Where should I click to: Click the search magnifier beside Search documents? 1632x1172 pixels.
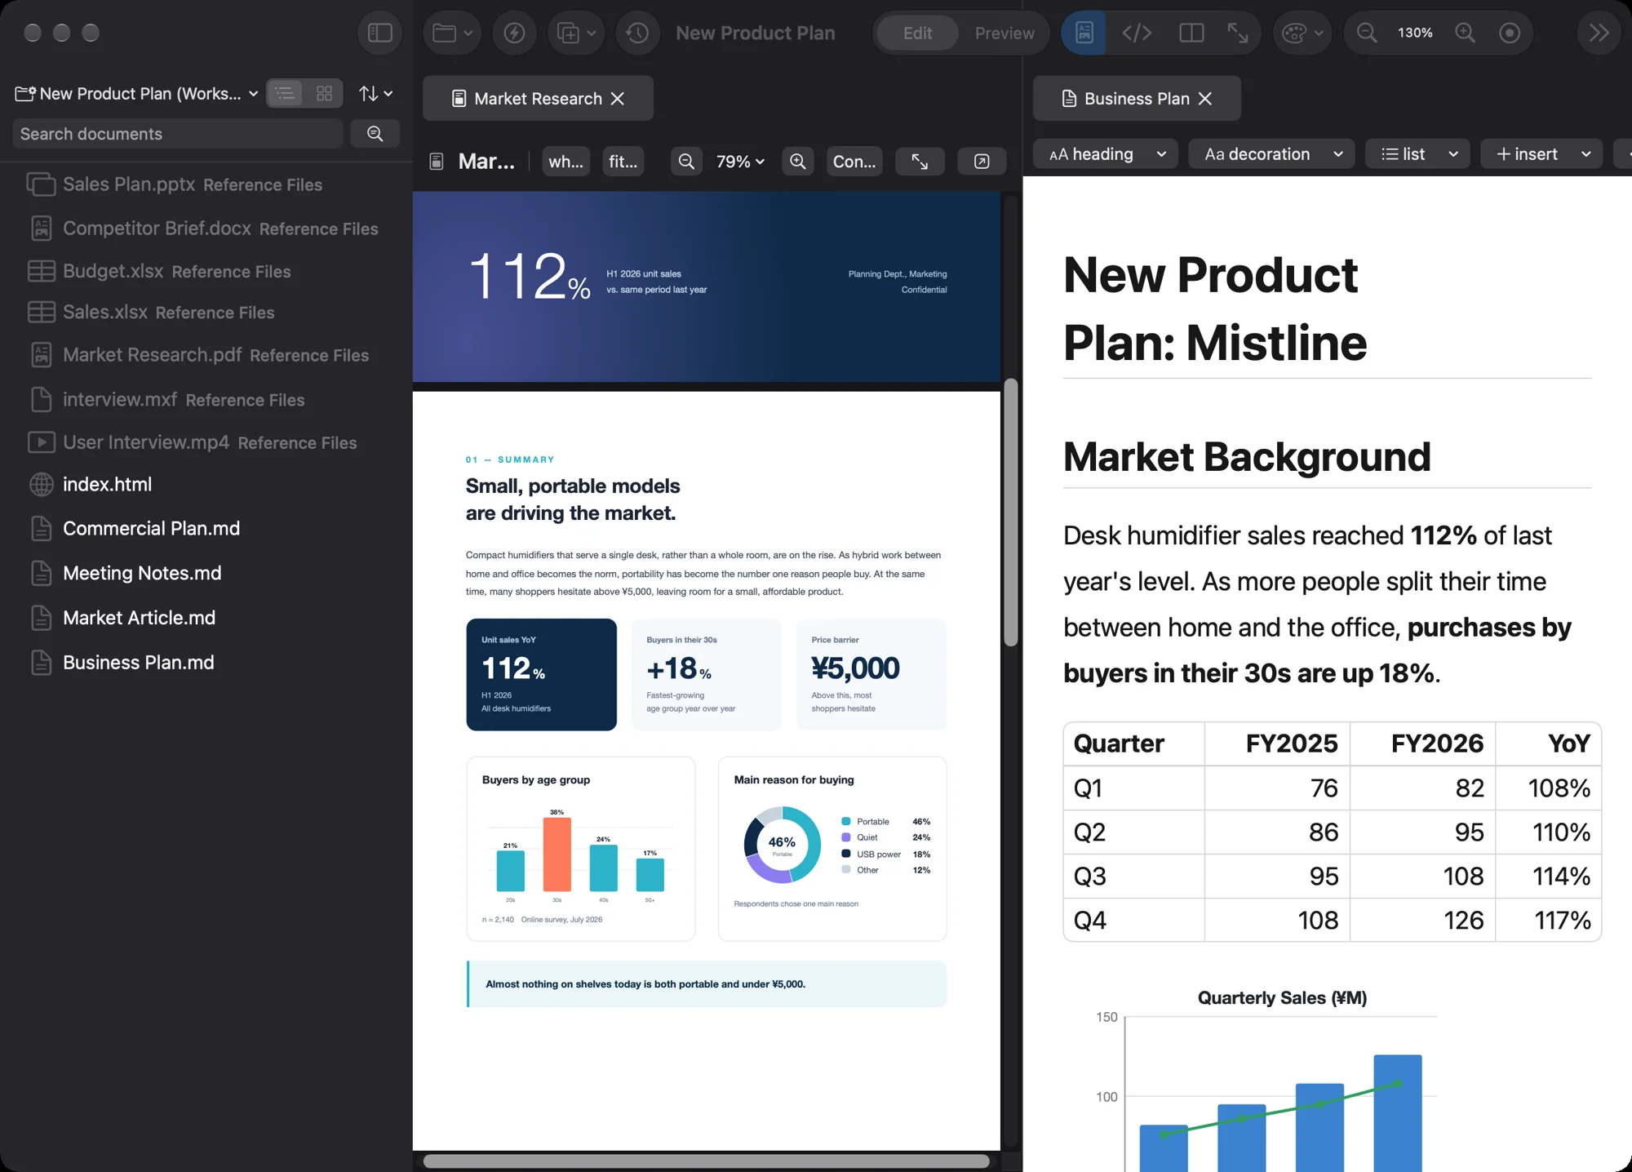(x=375, y=134)
